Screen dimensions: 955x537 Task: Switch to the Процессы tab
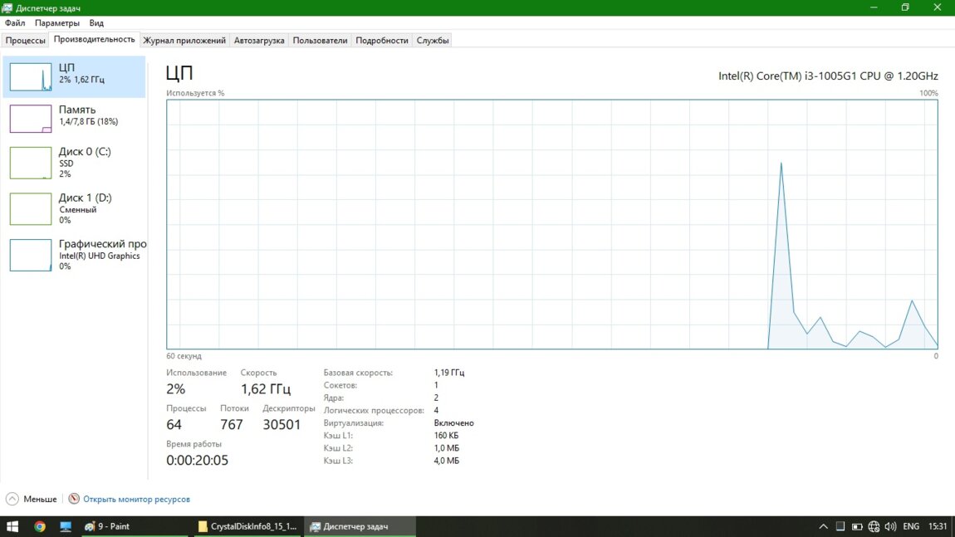point(25,40)
